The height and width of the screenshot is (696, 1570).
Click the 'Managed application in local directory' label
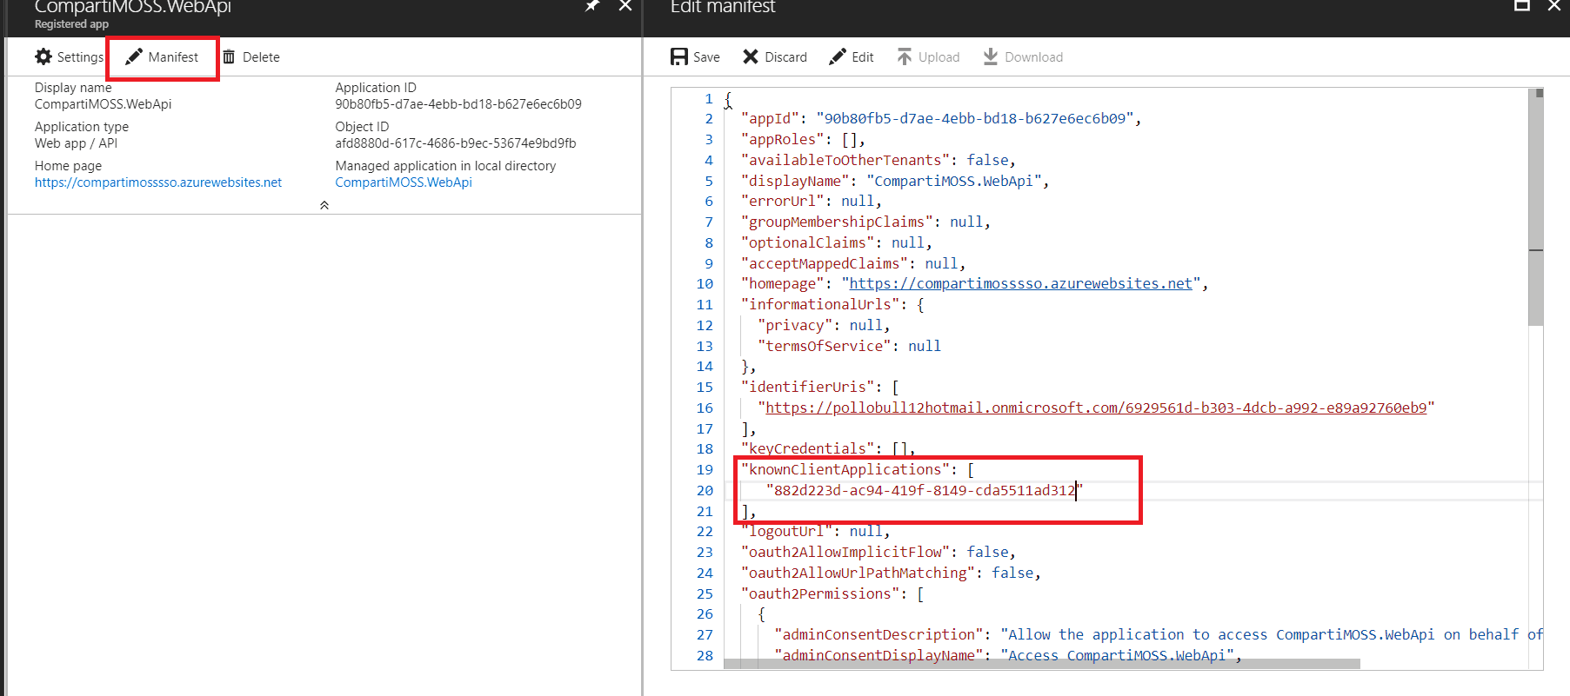point(445,166)
